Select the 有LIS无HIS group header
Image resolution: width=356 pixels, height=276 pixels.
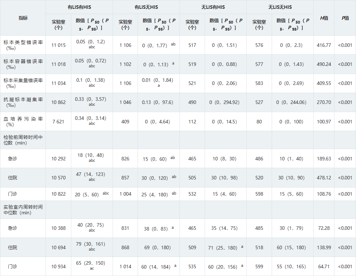pos(146,7)
